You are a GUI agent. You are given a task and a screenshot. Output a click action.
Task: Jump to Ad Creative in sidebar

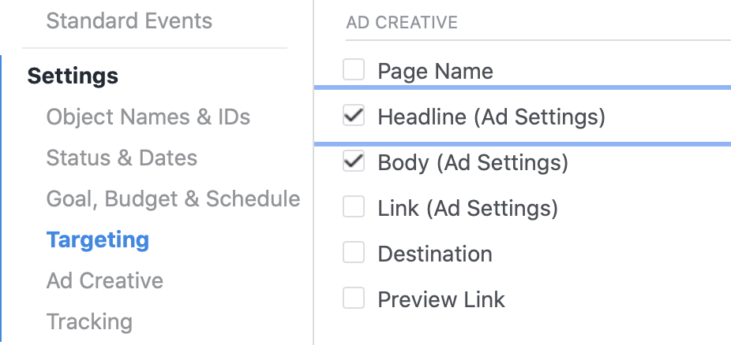104,280
